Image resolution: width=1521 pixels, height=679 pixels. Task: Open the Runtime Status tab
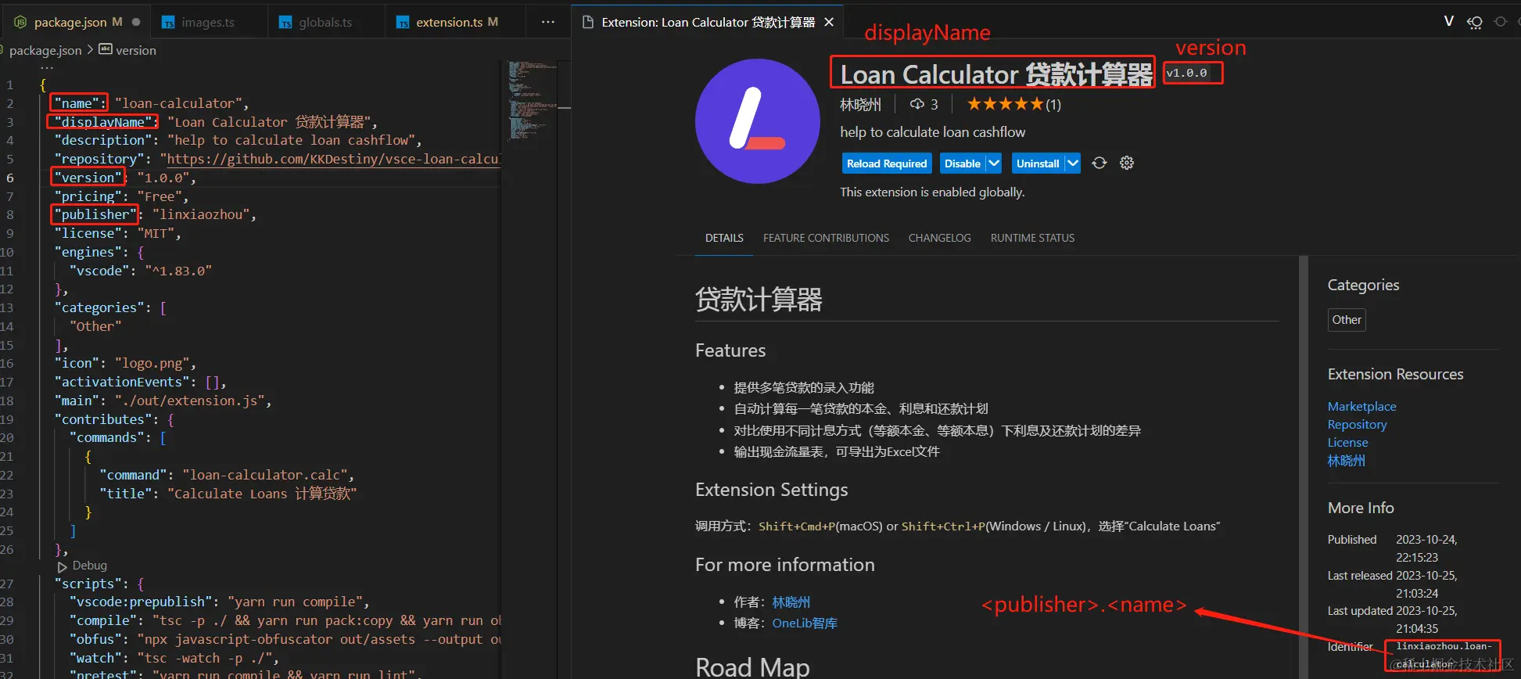tap(1032, 238)
